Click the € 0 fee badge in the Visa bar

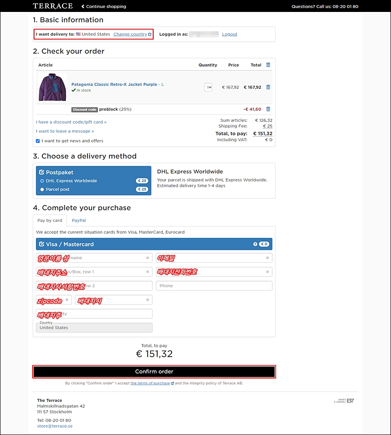coord(264,244)
